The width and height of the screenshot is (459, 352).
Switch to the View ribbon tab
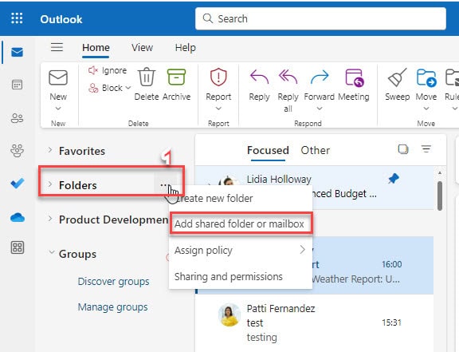pyautogui.click(x=142, y=48)
